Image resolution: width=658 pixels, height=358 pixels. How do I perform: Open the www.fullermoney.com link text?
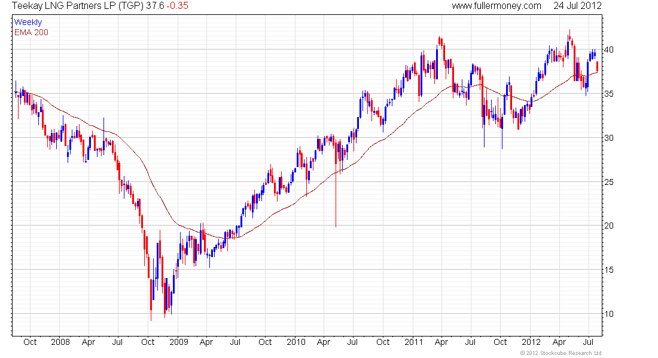pyautogui.click(x=496, y=5)
